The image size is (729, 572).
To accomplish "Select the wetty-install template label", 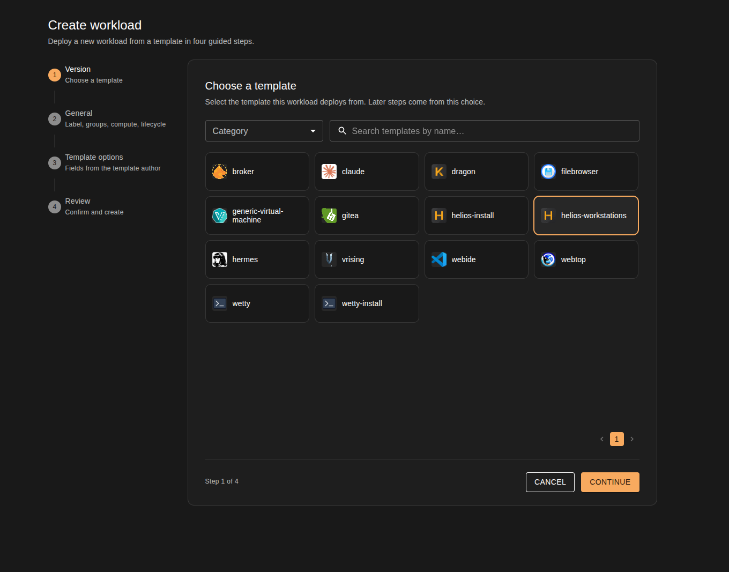I will pos(362,303).
